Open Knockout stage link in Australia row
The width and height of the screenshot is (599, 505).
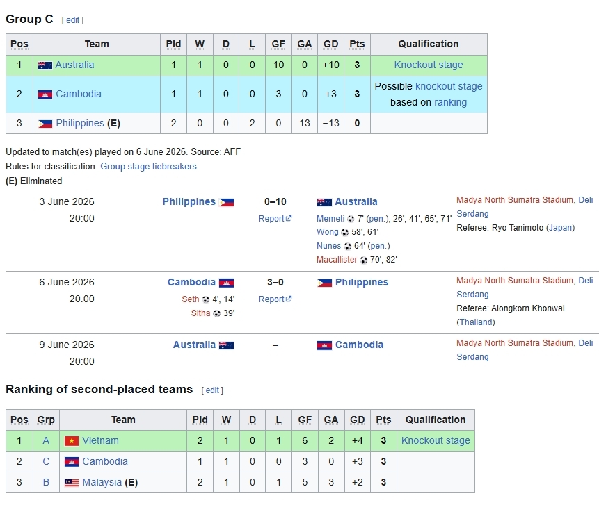point(429,65)
